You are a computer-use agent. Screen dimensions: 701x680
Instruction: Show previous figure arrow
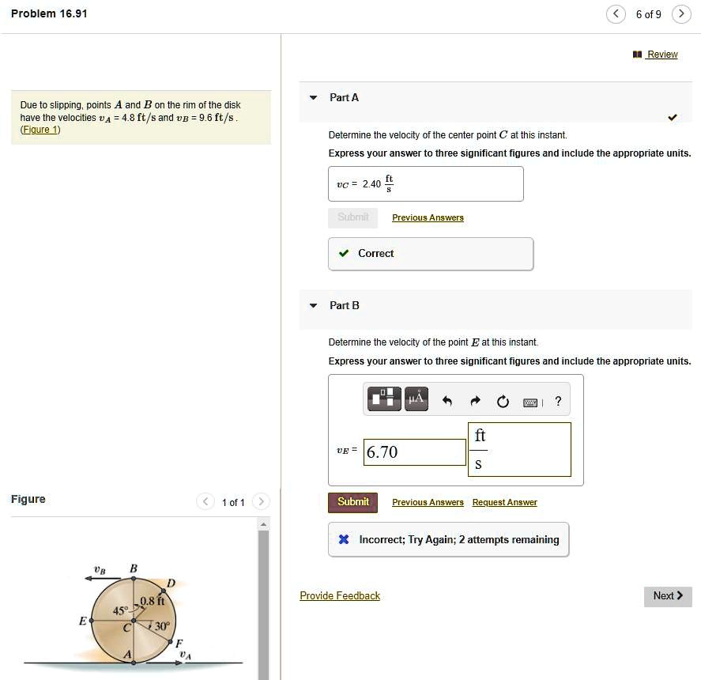point(205,501)
